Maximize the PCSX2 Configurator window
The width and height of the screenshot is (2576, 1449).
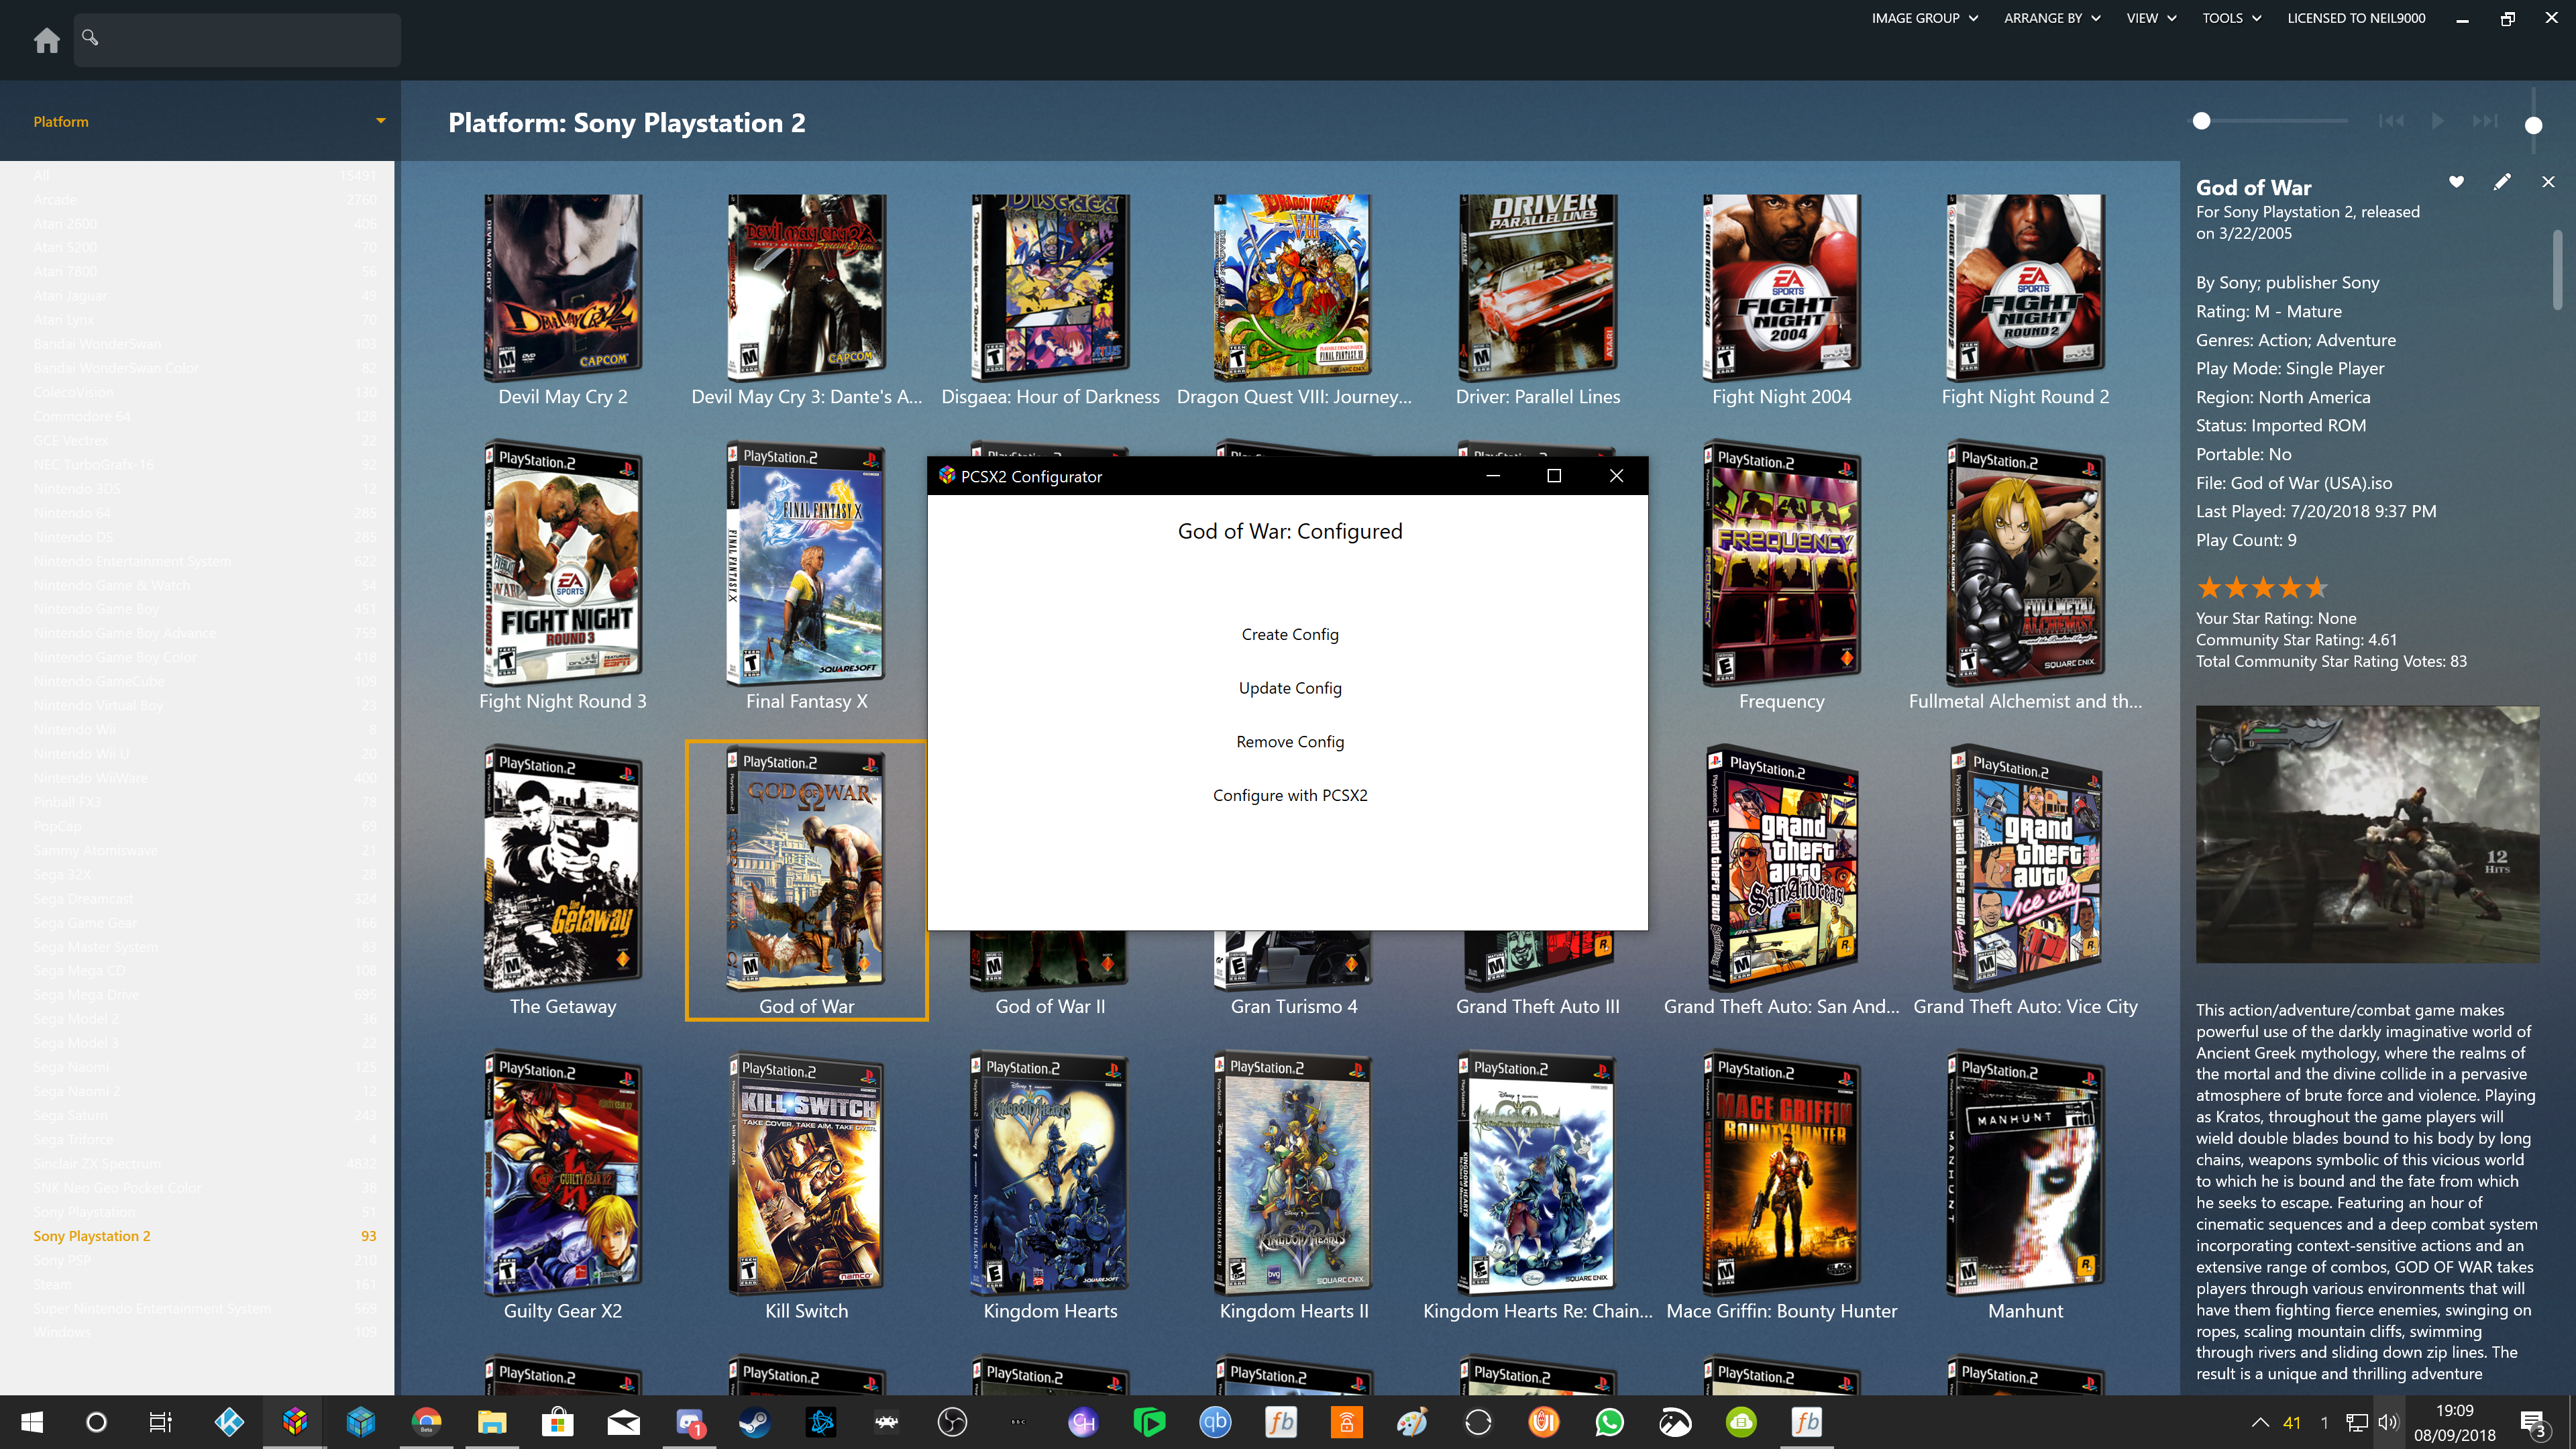pyautogui.click(x=1554, y=476)
